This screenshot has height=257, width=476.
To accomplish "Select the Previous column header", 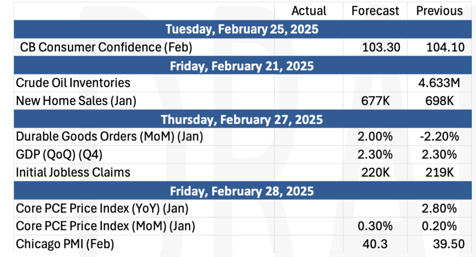I will [439, 11].
